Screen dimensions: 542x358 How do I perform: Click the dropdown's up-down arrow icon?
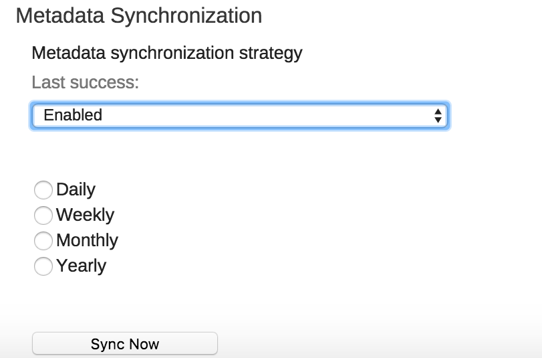(438, 115)
